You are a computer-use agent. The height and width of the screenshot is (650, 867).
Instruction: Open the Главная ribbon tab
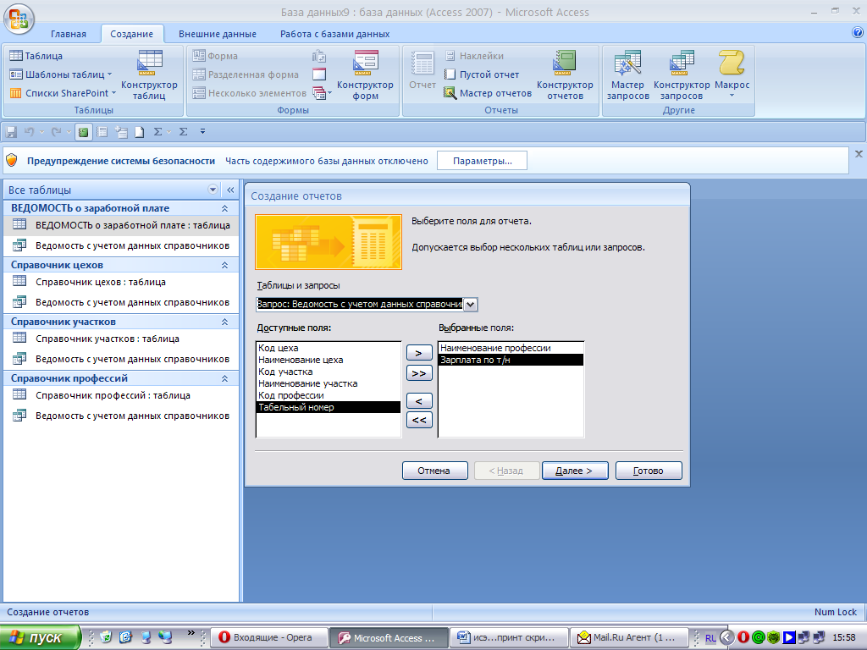[69, 34]
